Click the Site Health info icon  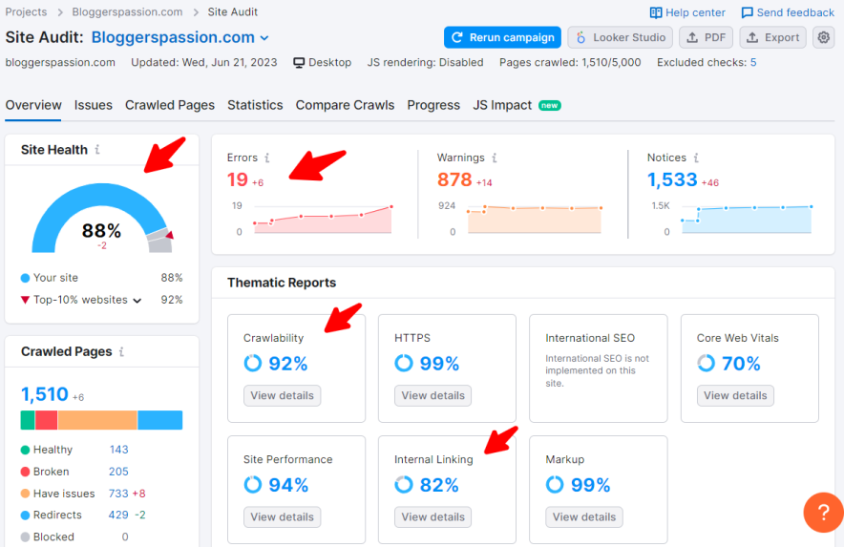pos(97,149)
